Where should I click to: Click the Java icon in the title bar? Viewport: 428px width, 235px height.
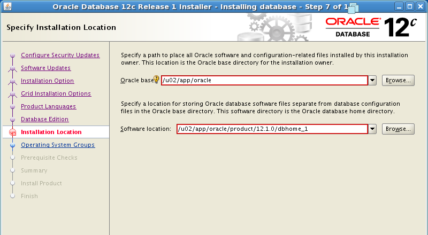click(x=7, y=6)
